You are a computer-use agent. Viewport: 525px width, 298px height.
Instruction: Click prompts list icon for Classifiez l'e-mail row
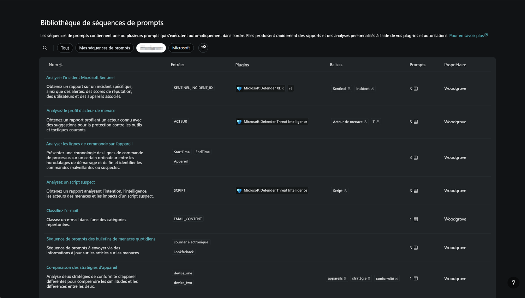(416, 219)
